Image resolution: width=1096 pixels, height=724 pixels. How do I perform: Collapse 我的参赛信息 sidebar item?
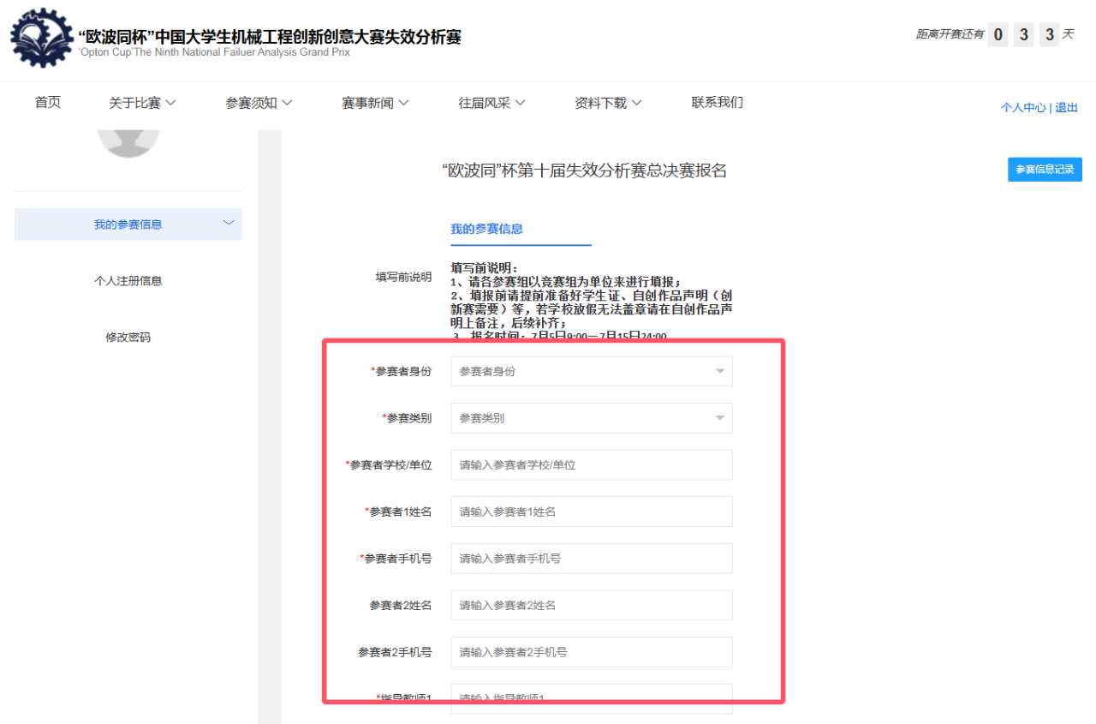tap(128, 224)
